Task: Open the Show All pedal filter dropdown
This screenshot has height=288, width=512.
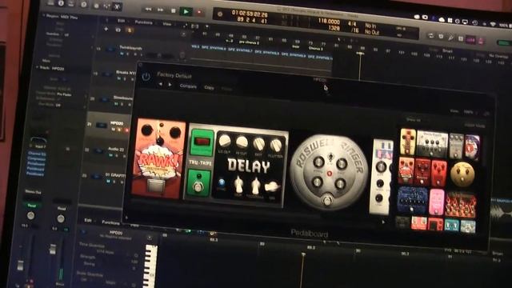Action: pos(414,120)
